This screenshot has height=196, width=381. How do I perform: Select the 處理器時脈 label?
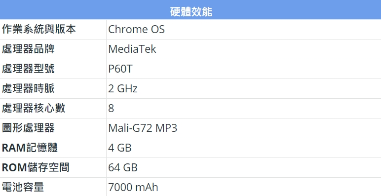click(x=28, y=88)
